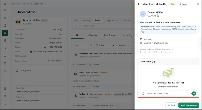Click Completed on 24 Mar 2026 text
202x110 pixels.
pyautogui.click(x=101, y=105)
